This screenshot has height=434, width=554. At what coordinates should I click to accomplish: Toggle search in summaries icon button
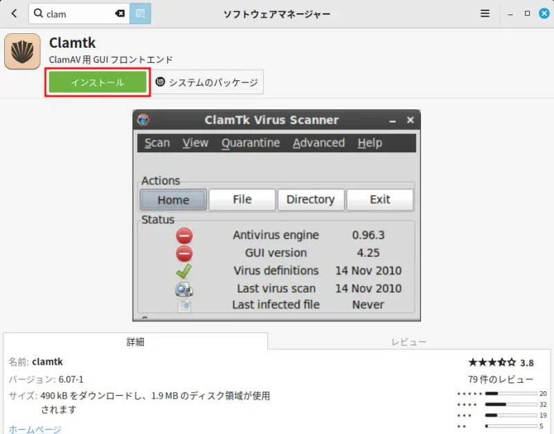click(x=141, y=14)
